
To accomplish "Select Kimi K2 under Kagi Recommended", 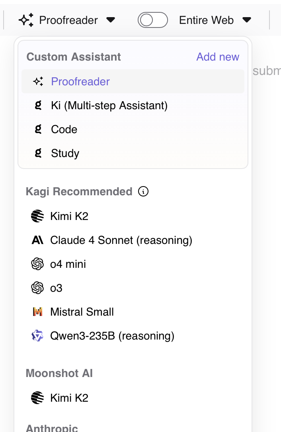I will (69, 216).
